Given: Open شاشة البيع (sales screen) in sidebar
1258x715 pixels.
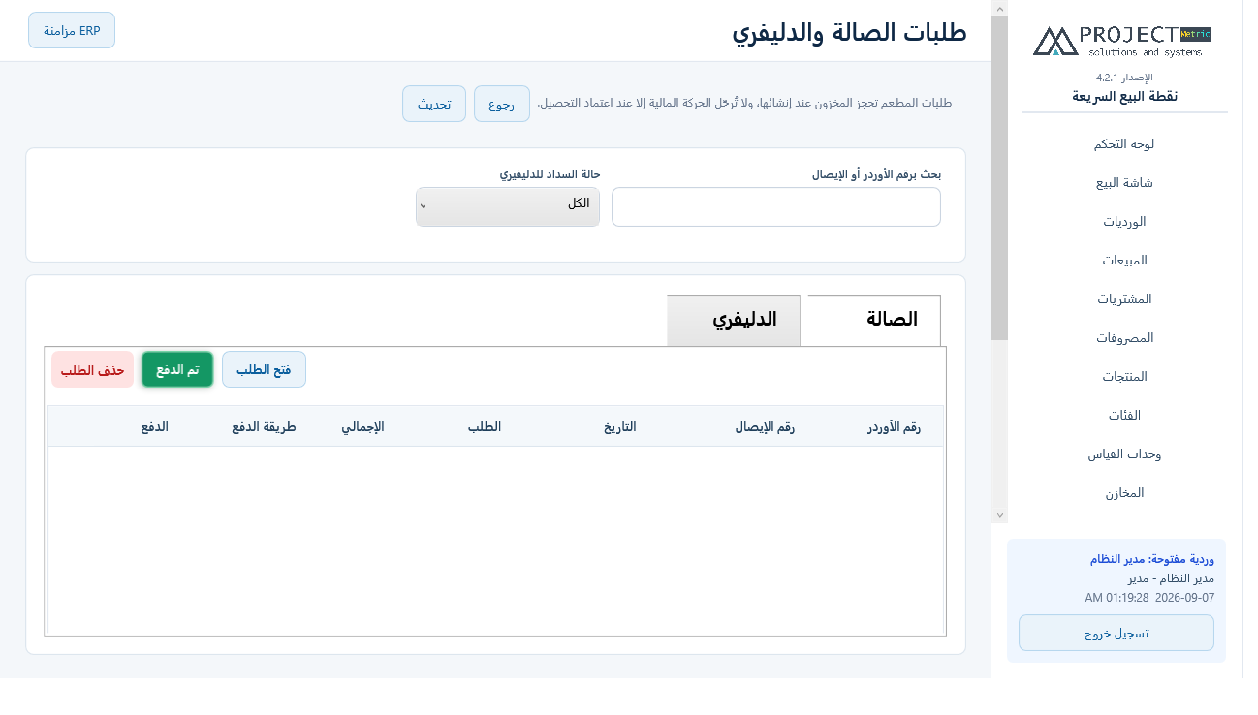Looking at the screenshot, I should [1124, 182].
